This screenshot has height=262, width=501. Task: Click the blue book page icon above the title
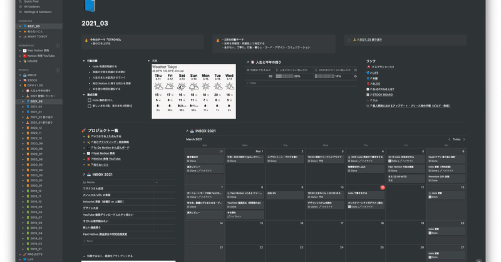(90, 6)
